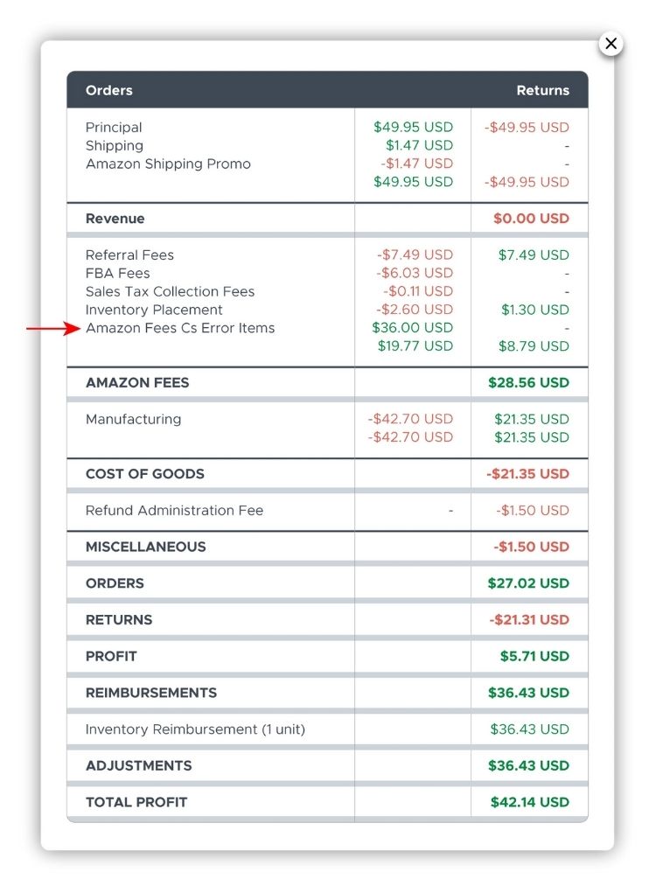This screenshot has width=656, height=886.
Task: Select Inventory Reimbursement (1 unit) row
Action: pyautogui.click(x=195, y=729)
